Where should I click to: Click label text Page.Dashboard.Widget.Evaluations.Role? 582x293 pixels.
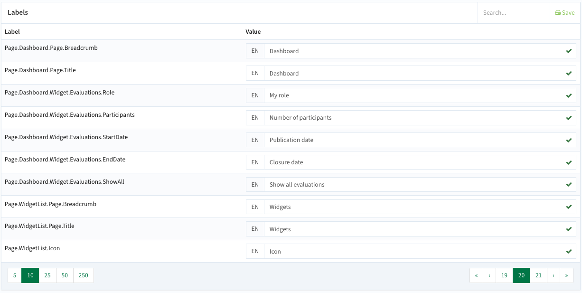60,93
